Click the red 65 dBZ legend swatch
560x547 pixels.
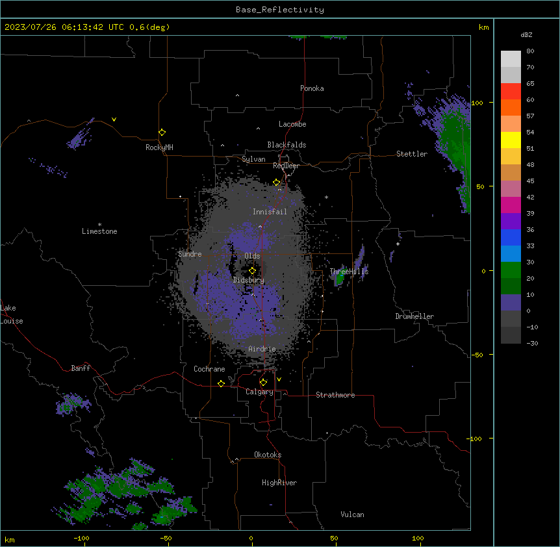(x=511, y=92)
